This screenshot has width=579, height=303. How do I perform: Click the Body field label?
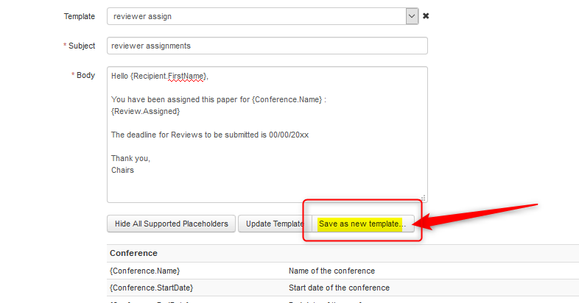(x=85, y=75)
